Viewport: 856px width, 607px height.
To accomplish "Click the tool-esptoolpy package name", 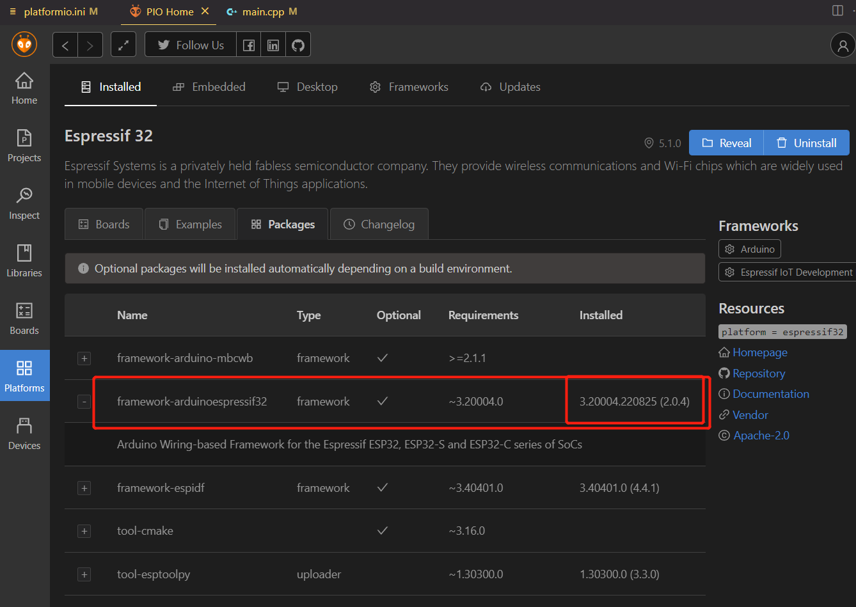I will (x=154, y=574).
